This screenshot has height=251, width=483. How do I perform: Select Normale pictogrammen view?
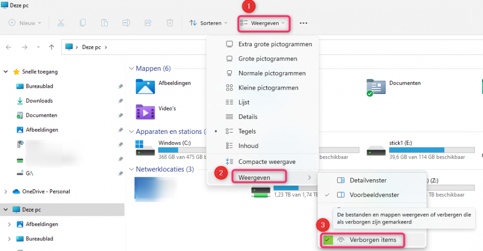[262, 73]
